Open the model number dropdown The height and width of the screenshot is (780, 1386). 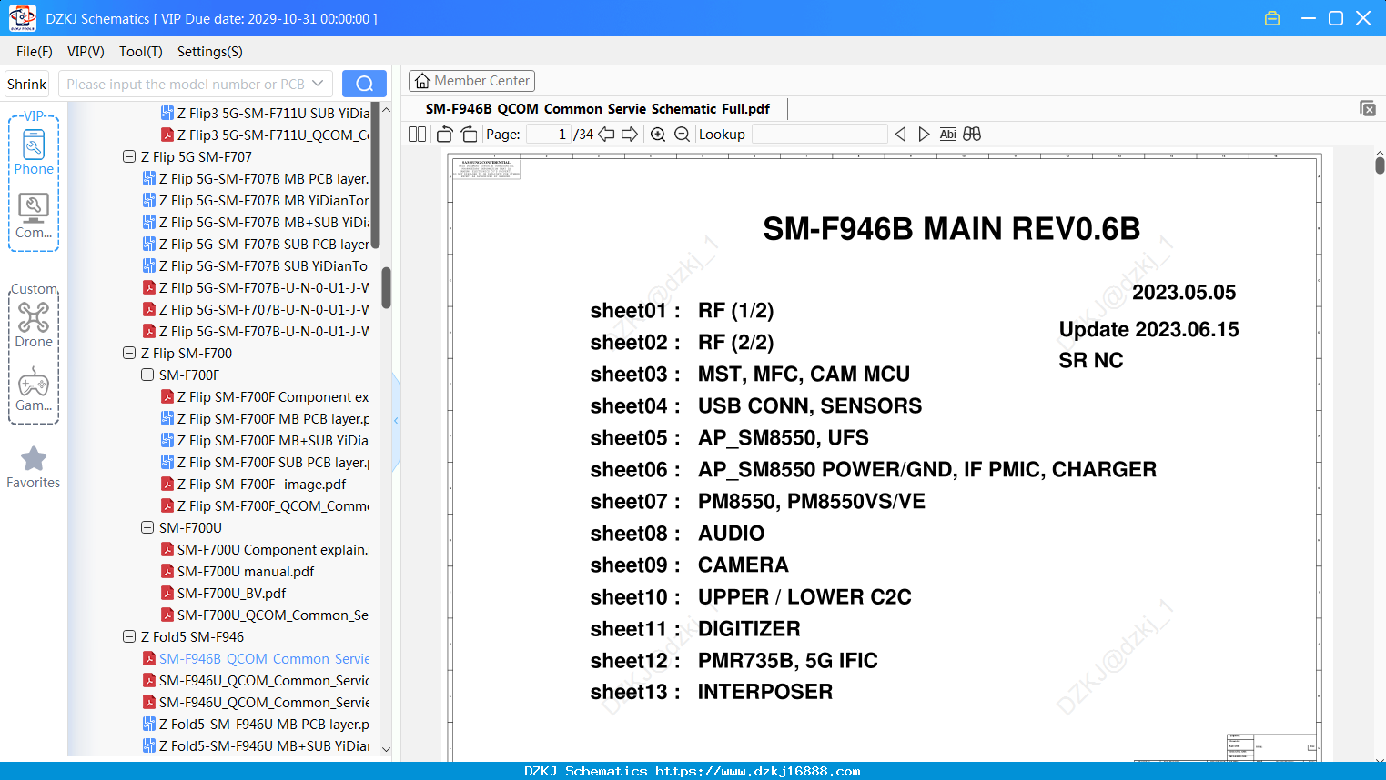(x=318, y=84)
